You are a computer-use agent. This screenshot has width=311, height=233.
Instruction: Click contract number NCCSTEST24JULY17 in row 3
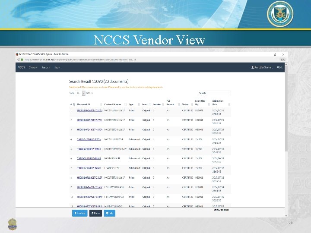pos(114,129)
